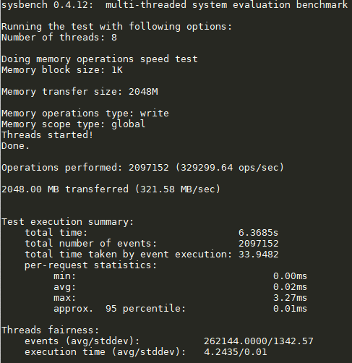Click the min per-request value 0.00ms
The height and width of the screenshot is (363, 352).
click(x=290, y=276)
